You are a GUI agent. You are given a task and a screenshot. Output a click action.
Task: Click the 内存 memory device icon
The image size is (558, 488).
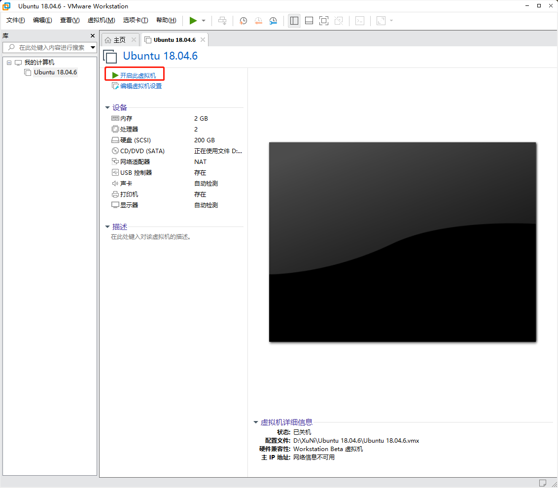point(115,118)
